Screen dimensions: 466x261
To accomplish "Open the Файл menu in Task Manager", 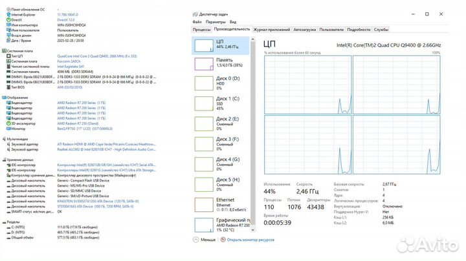I will point(197,22).
